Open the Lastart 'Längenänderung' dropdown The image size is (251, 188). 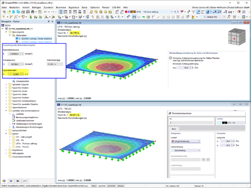coord(186,141)
